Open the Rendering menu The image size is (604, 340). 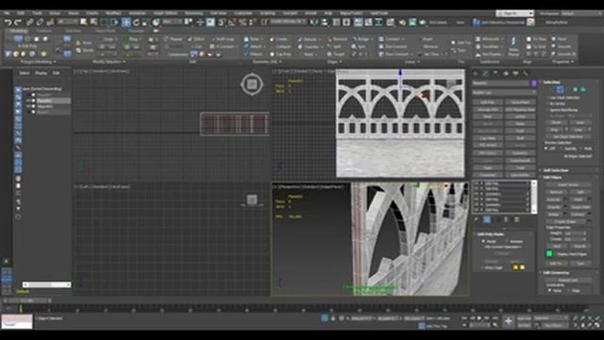(x=193, y=13)
